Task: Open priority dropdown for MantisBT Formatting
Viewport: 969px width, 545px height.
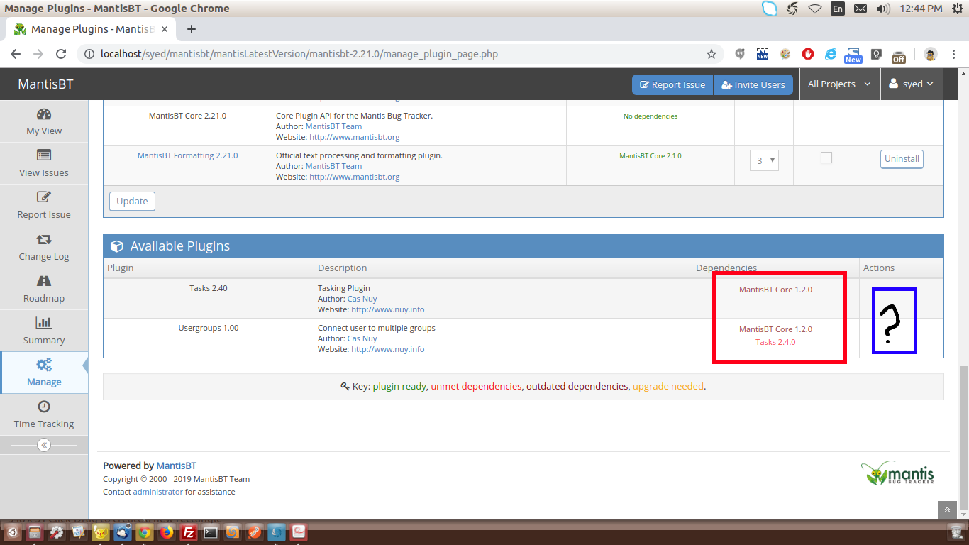Action: [764, 160]
